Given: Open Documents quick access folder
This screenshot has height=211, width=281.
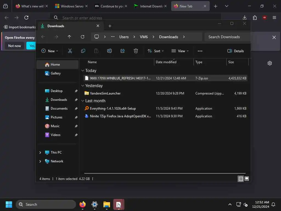Looking at the screenshot, I should 57,109.
